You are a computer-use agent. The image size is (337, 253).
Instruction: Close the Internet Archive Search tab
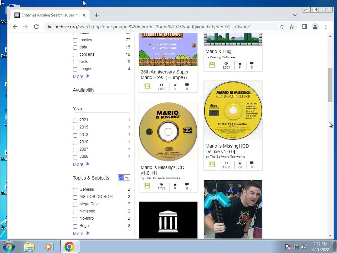click(84, 15)
